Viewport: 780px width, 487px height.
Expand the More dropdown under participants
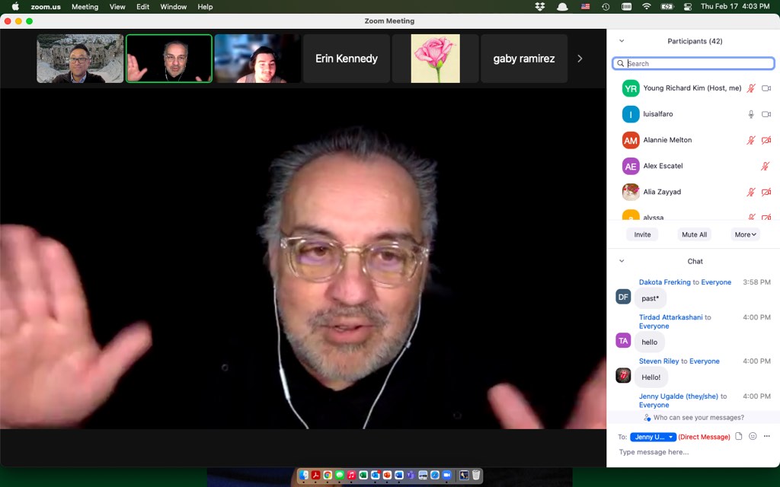pyautogui.click(x=746, y=234)
